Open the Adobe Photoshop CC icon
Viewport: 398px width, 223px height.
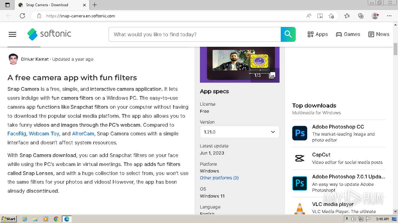pos(300,133)
